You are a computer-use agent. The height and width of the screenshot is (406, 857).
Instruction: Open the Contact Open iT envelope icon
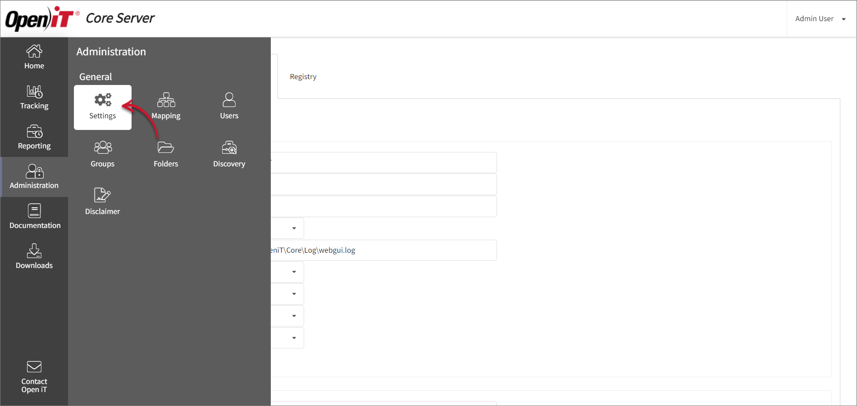pos(34,377)
